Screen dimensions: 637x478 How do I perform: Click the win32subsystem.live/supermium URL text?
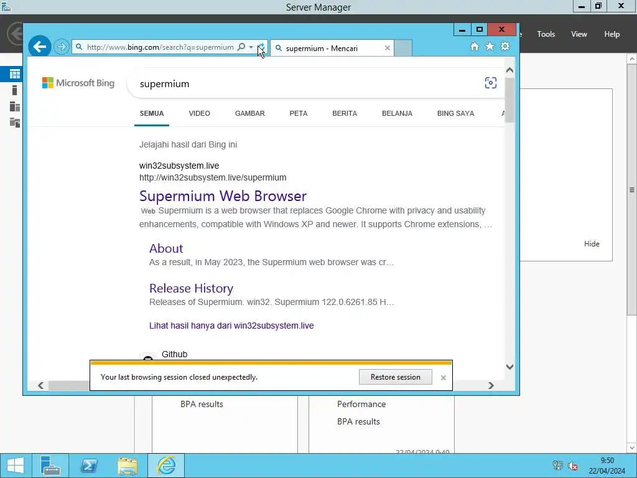click(213, 177)
